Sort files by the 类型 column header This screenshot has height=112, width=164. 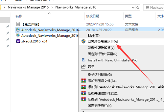point(128,16)
